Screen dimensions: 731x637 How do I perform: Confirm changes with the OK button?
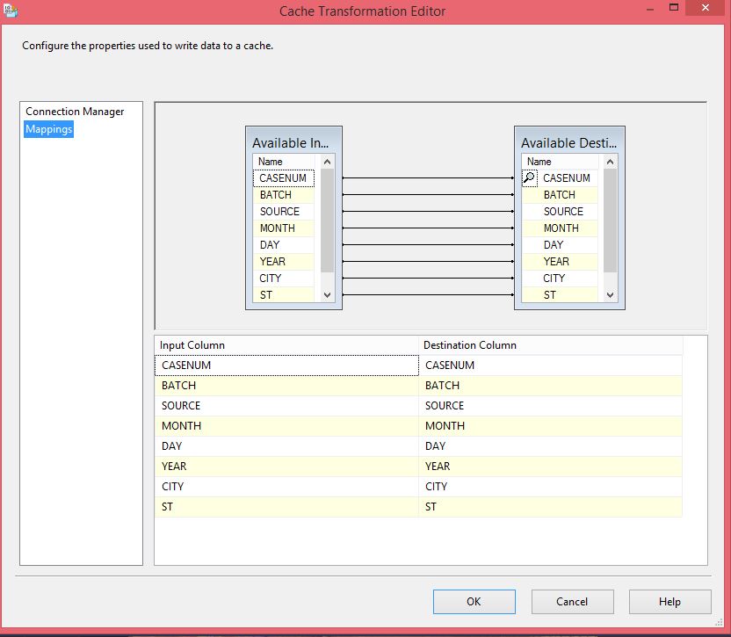coord(474,601)
